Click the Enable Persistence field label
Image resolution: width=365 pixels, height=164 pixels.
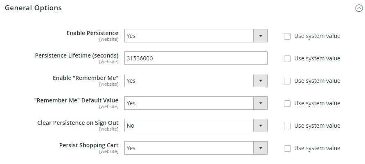point(92,33)
